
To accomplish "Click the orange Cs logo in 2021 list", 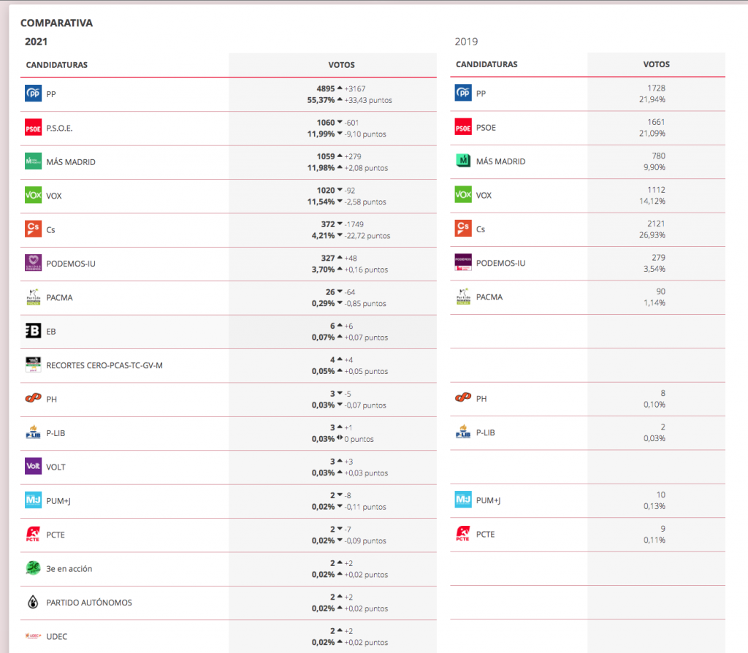I will [34, 229].
